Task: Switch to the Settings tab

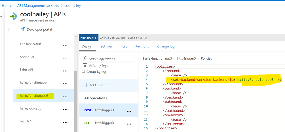Action: 106,47
